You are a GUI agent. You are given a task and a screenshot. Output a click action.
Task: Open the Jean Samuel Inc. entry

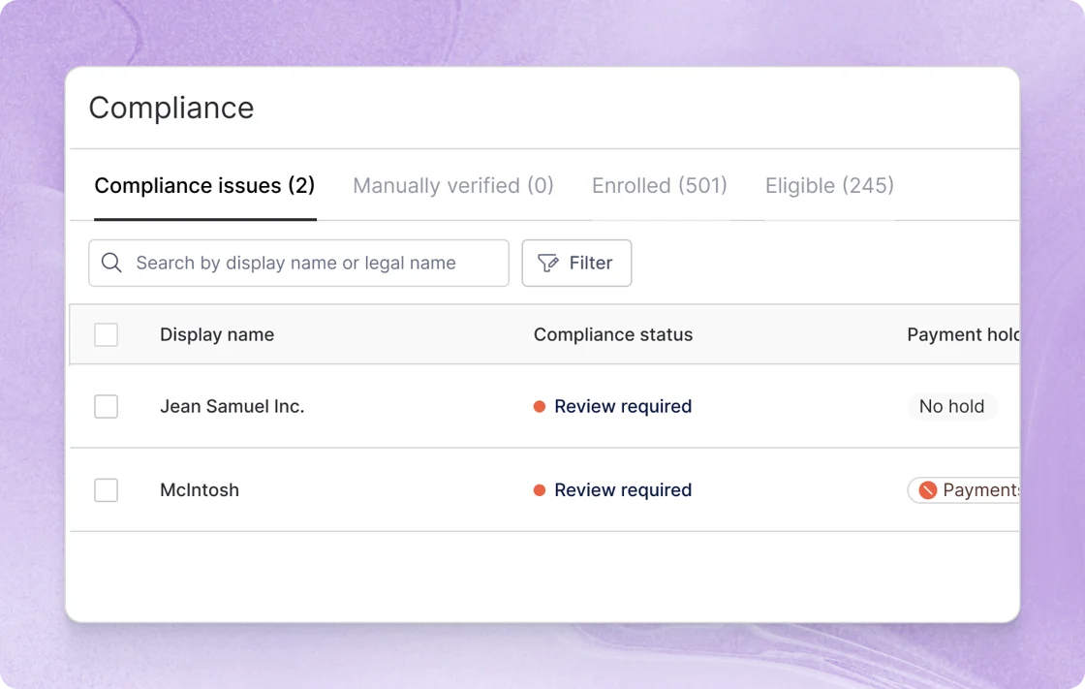[x=232, y=407]
